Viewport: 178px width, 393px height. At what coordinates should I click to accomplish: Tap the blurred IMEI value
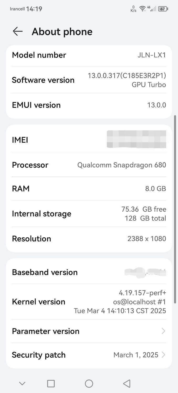pos(137,139)
